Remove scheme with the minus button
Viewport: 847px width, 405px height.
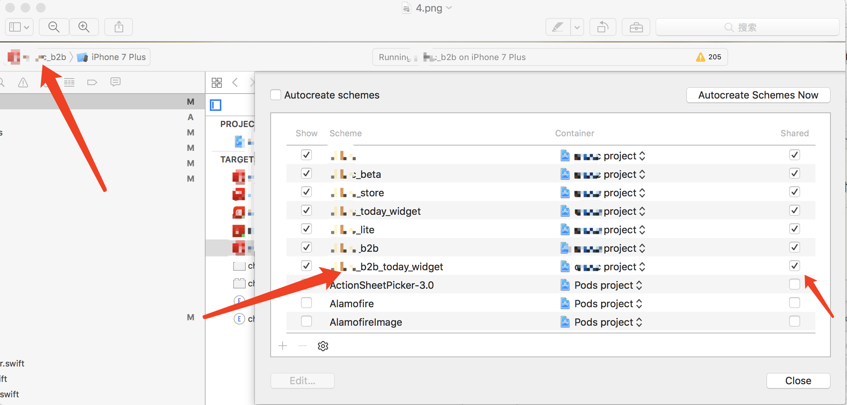303,346
